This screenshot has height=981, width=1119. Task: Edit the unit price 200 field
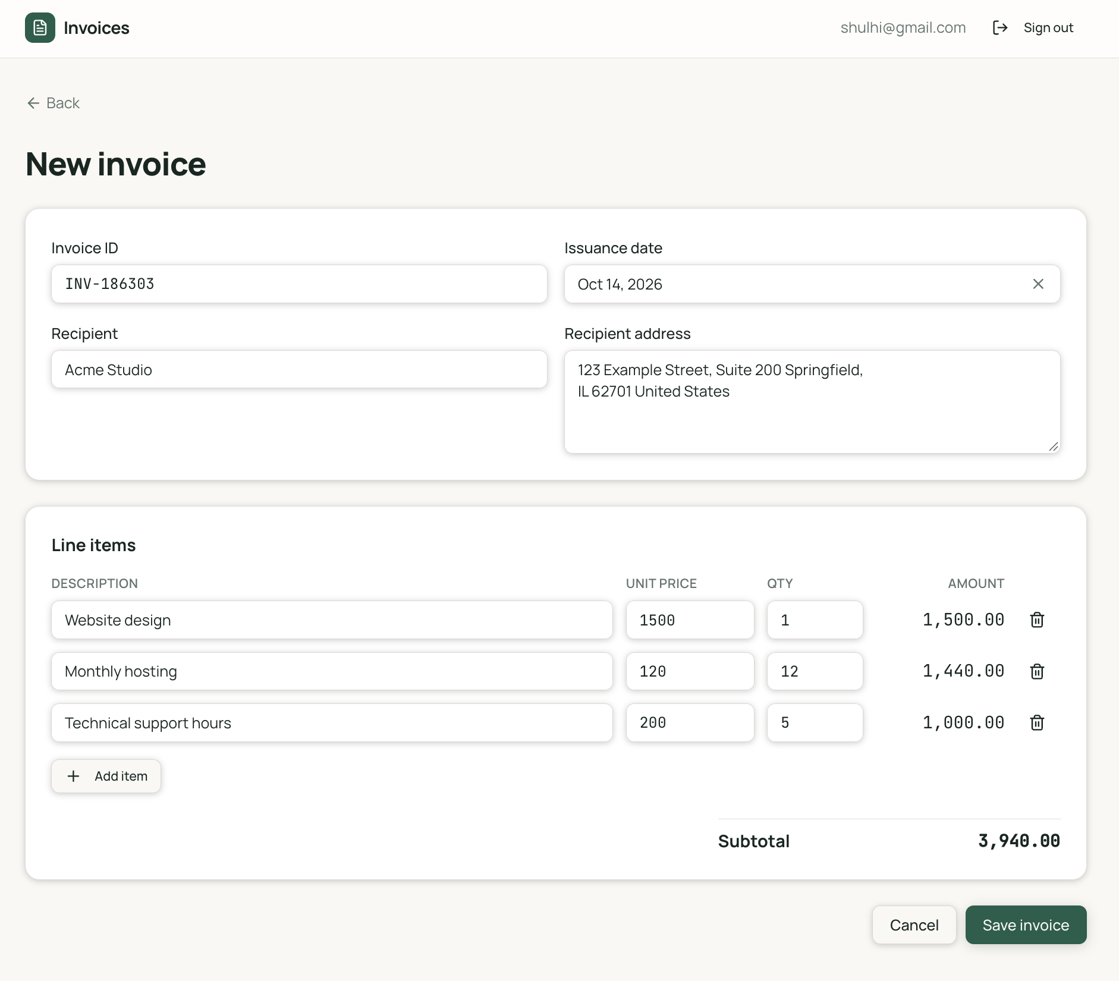(690, 722)
